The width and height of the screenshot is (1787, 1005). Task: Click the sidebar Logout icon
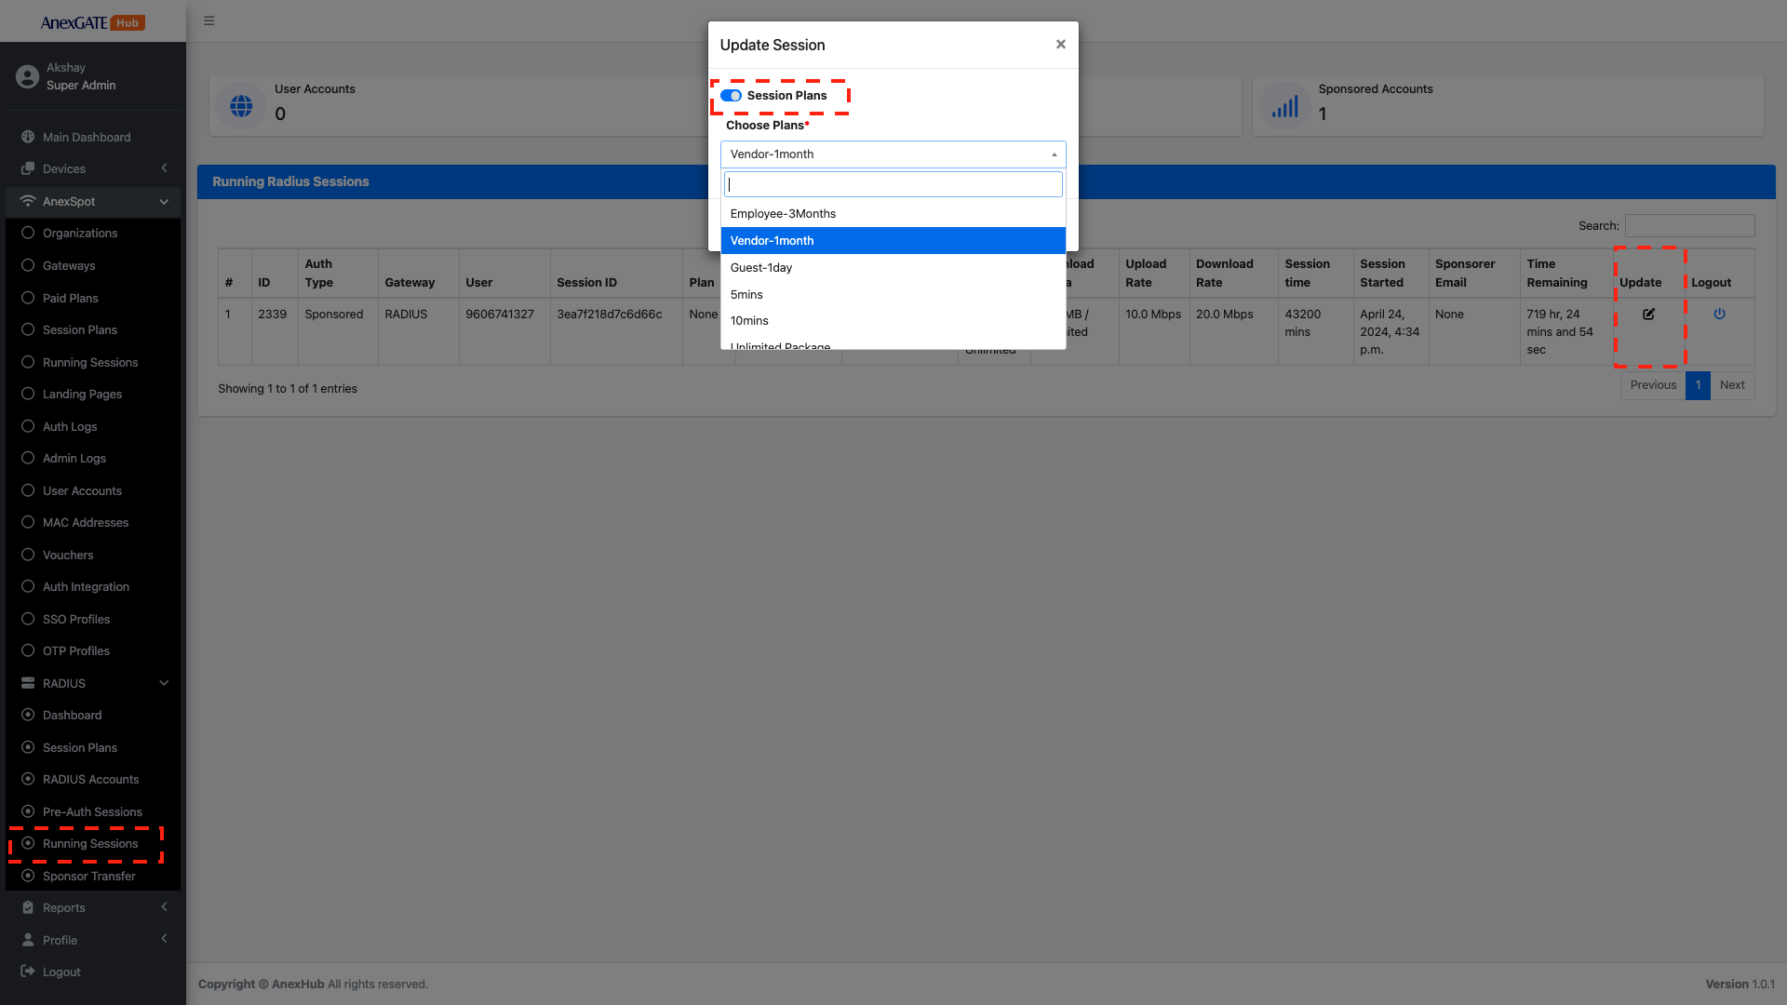pyautogui.click(x=28, y=971)
